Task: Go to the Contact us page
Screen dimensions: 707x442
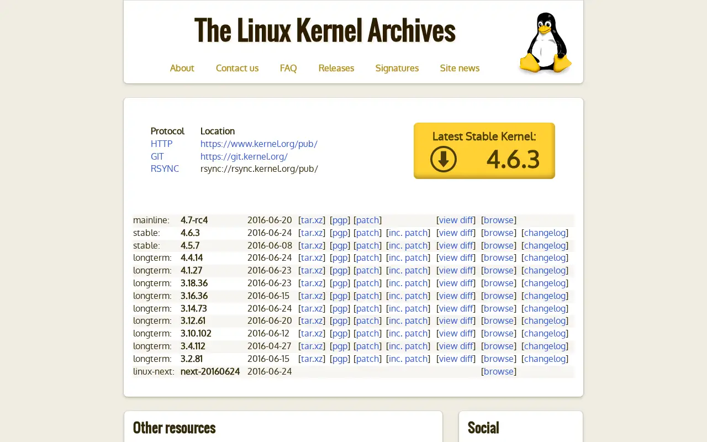Action: tap(237, 68)
